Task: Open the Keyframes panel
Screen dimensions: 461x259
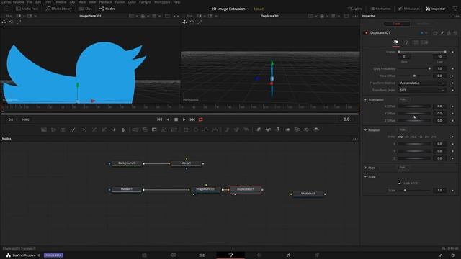Action: 380,9
